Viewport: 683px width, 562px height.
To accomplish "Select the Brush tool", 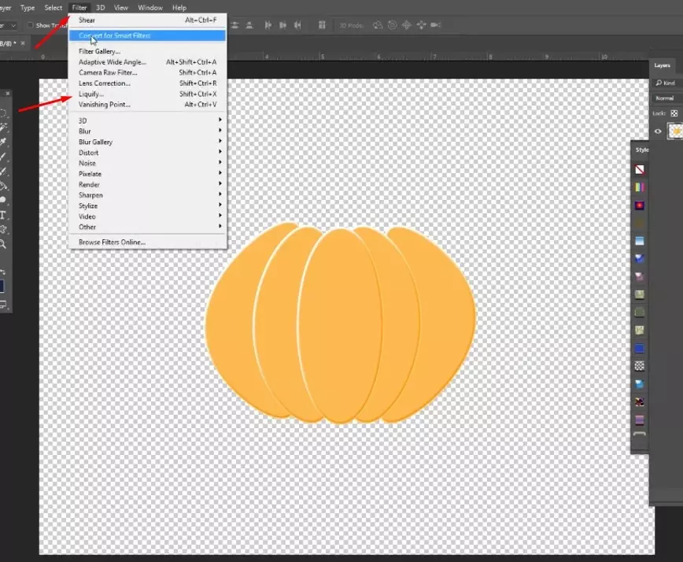I will click(x=3, y=157).
